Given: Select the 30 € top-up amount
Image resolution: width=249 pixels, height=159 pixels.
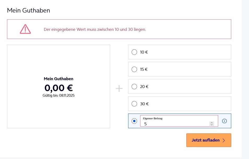Looking at the screenshot, I should (x=134, y=104).
